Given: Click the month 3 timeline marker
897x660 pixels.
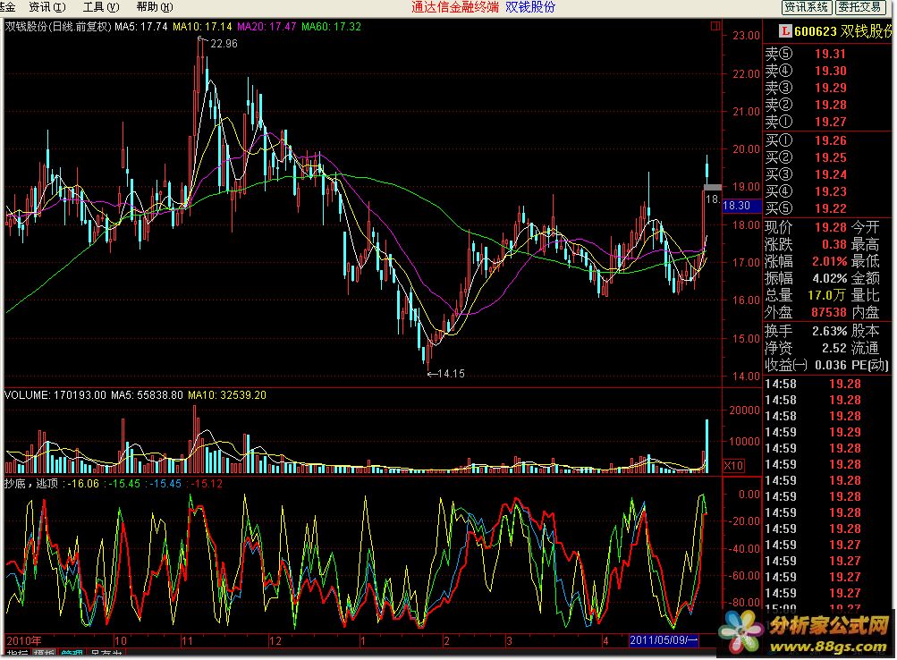Looking at the screenshot, I should (x=509, y=641).
